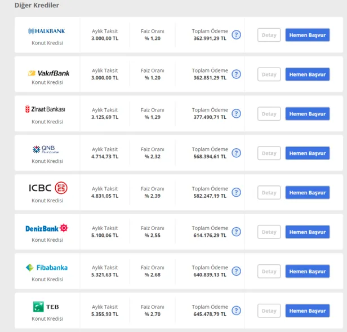Select interest rate % 2,32
The width and height of the screenshot is (347, 332).
tap(153, 157)
